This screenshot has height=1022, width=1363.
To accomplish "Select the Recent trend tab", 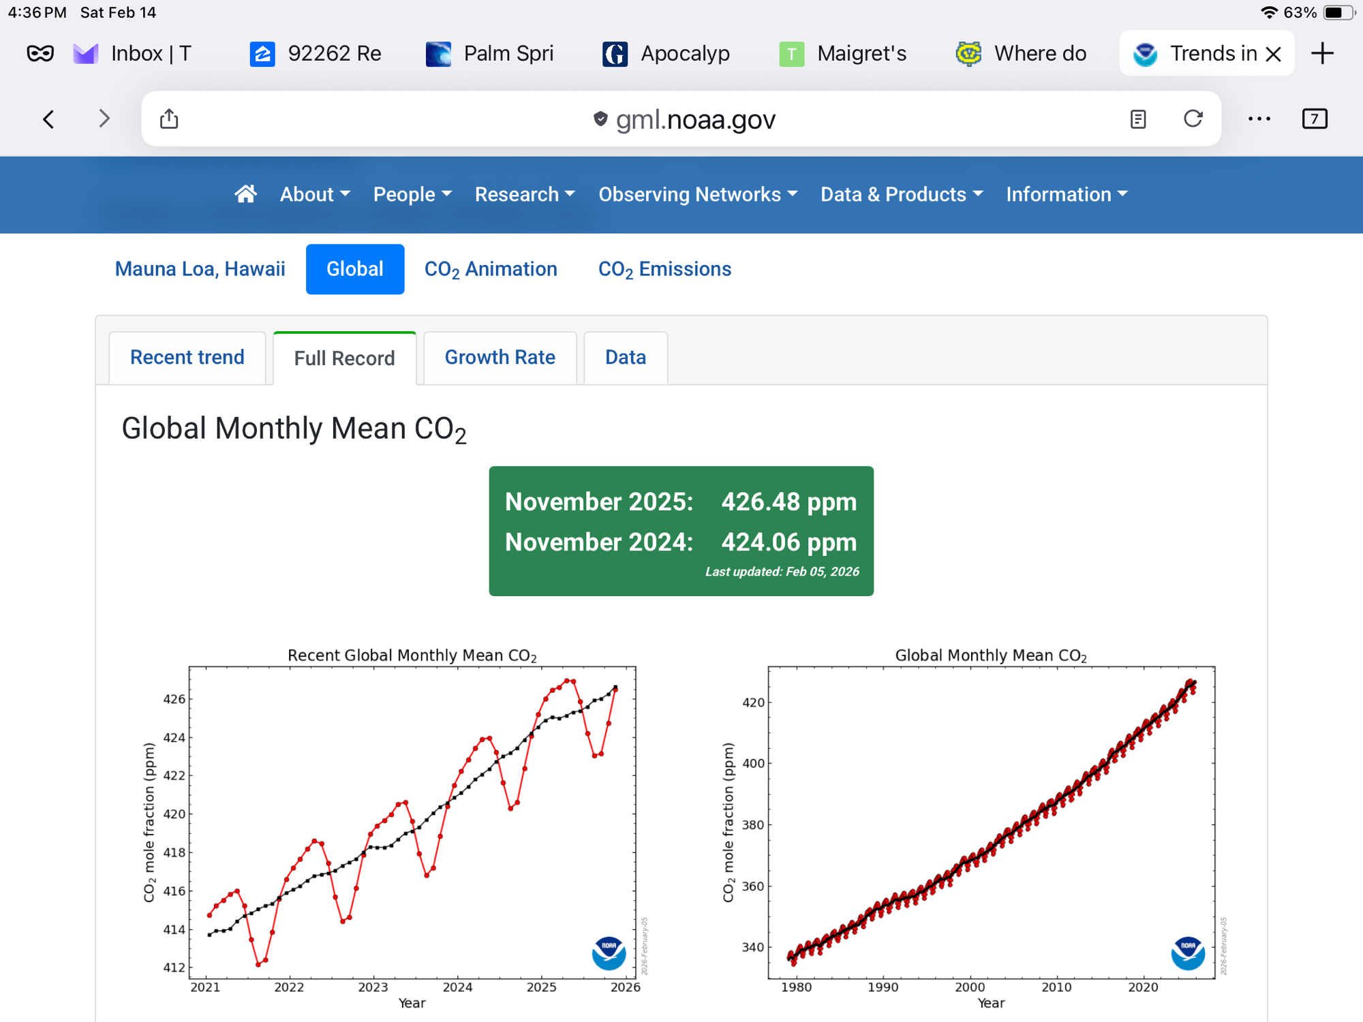I will point(187,358).
